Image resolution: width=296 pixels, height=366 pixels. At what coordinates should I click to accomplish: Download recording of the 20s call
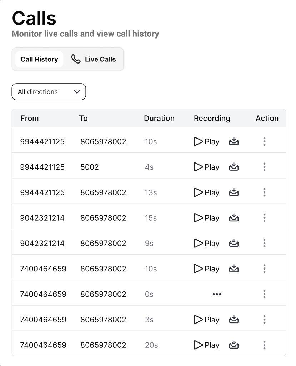[x=234, y=345]
